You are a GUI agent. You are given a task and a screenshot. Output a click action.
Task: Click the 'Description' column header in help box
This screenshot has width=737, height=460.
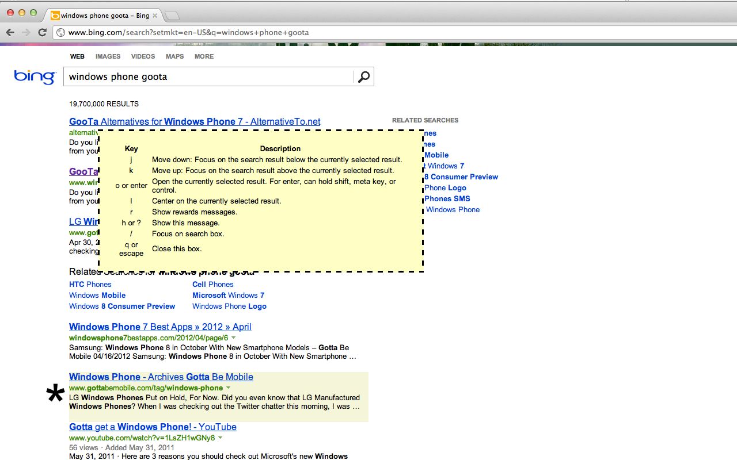pyautogui.click(x=280, y=149)
